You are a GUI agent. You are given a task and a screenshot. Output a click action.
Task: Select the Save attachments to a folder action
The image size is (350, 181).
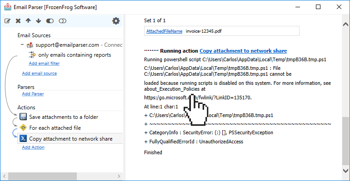pos(64,117)
